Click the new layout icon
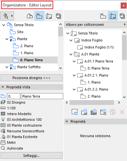This screenshot has width=127, height=161. pyautogui.click(x=84, y=112)
